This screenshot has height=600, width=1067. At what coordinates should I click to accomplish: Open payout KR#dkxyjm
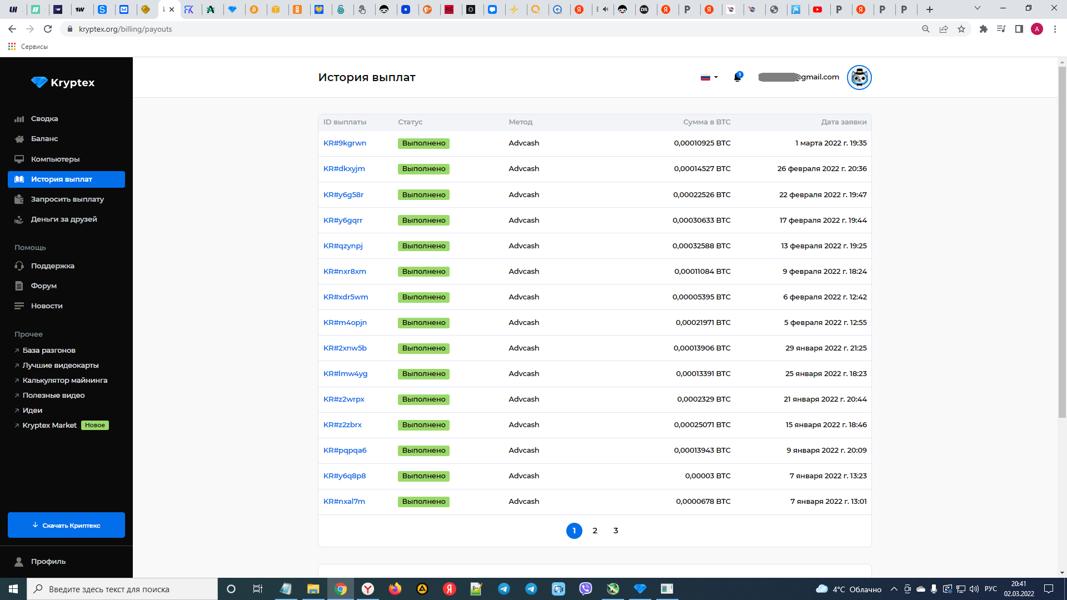(x=344, y=169)
